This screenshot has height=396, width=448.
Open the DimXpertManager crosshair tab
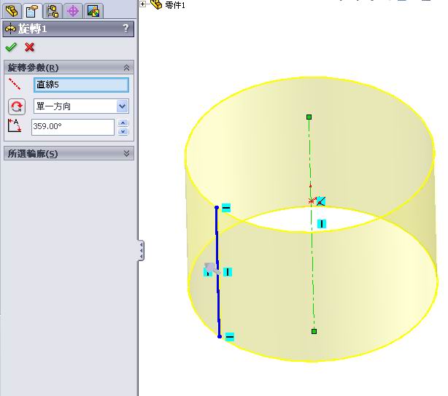click(73, 11)
